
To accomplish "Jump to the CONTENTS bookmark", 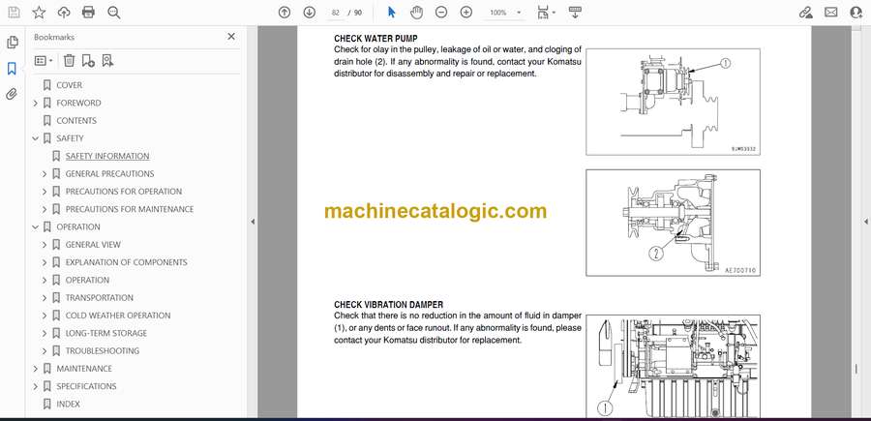I will tap(76, 121).
